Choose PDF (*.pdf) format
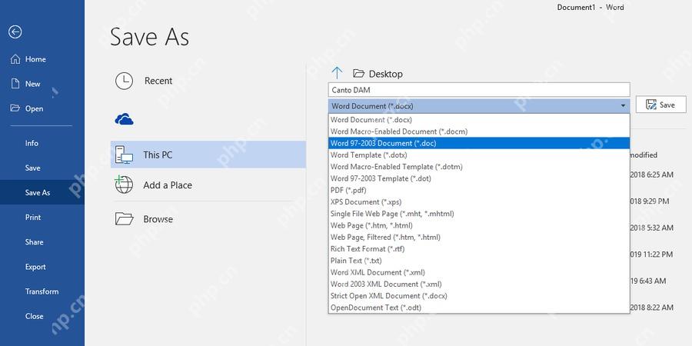 [479, 190]
